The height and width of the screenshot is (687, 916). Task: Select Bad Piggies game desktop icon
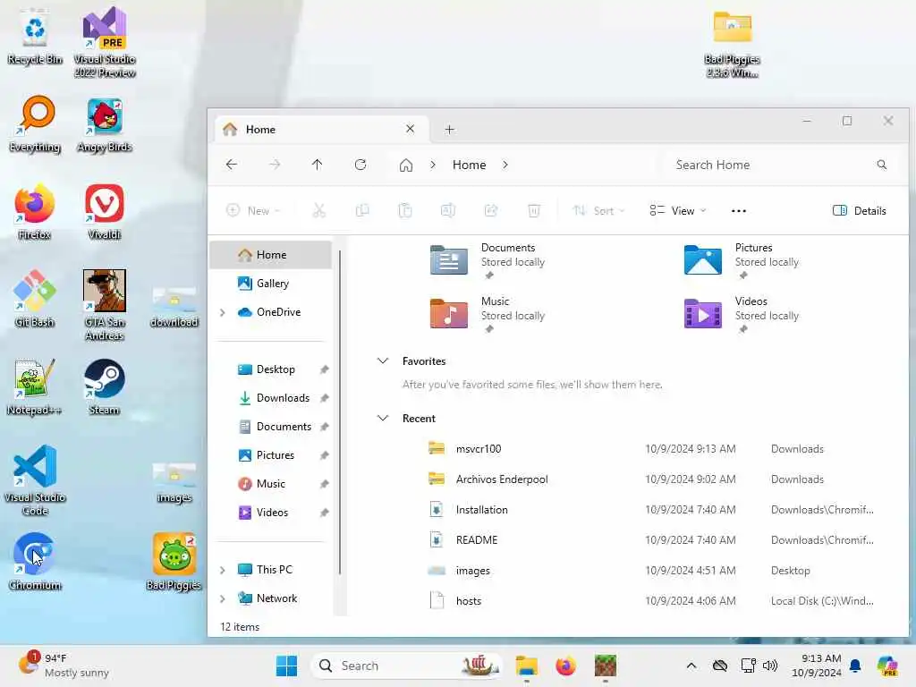[174, 562]
